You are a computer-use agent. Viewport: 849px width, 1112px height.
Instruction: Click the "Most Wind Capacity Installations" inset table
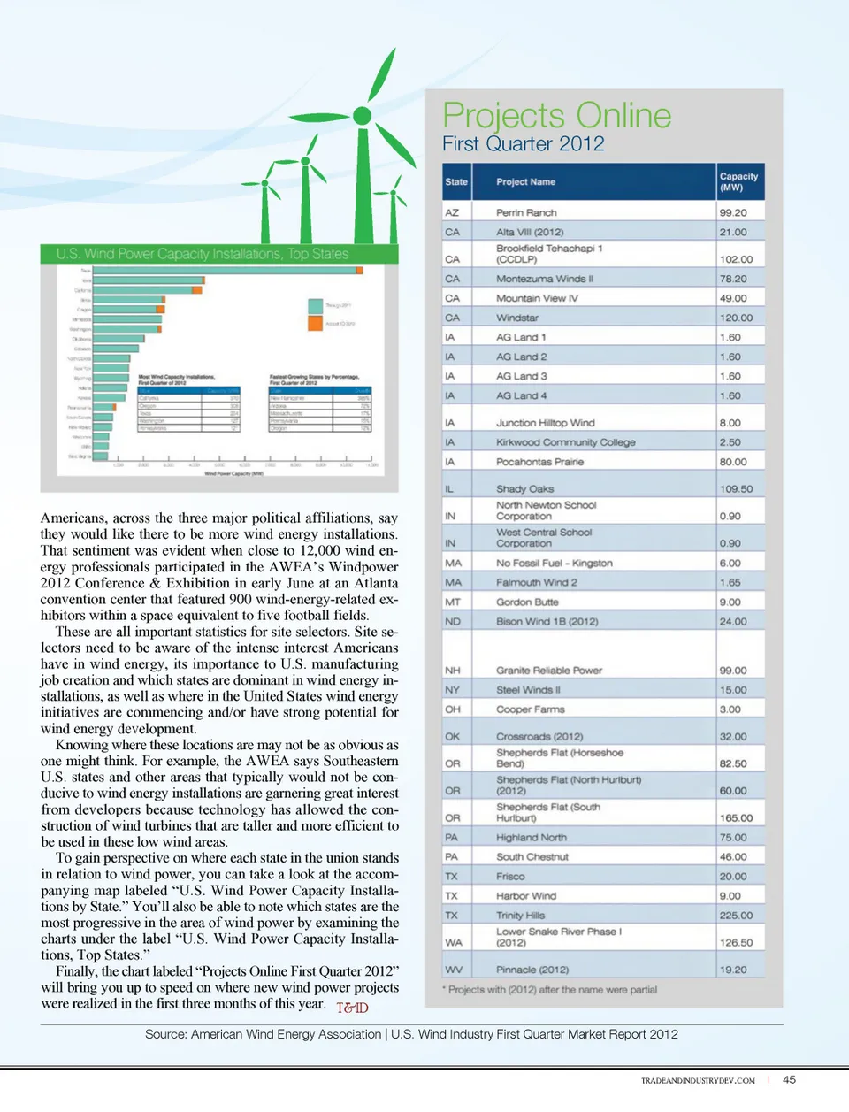click(188, 405)
